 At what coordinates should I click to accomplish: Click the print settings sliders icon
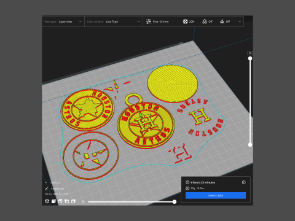pos(148,21)
